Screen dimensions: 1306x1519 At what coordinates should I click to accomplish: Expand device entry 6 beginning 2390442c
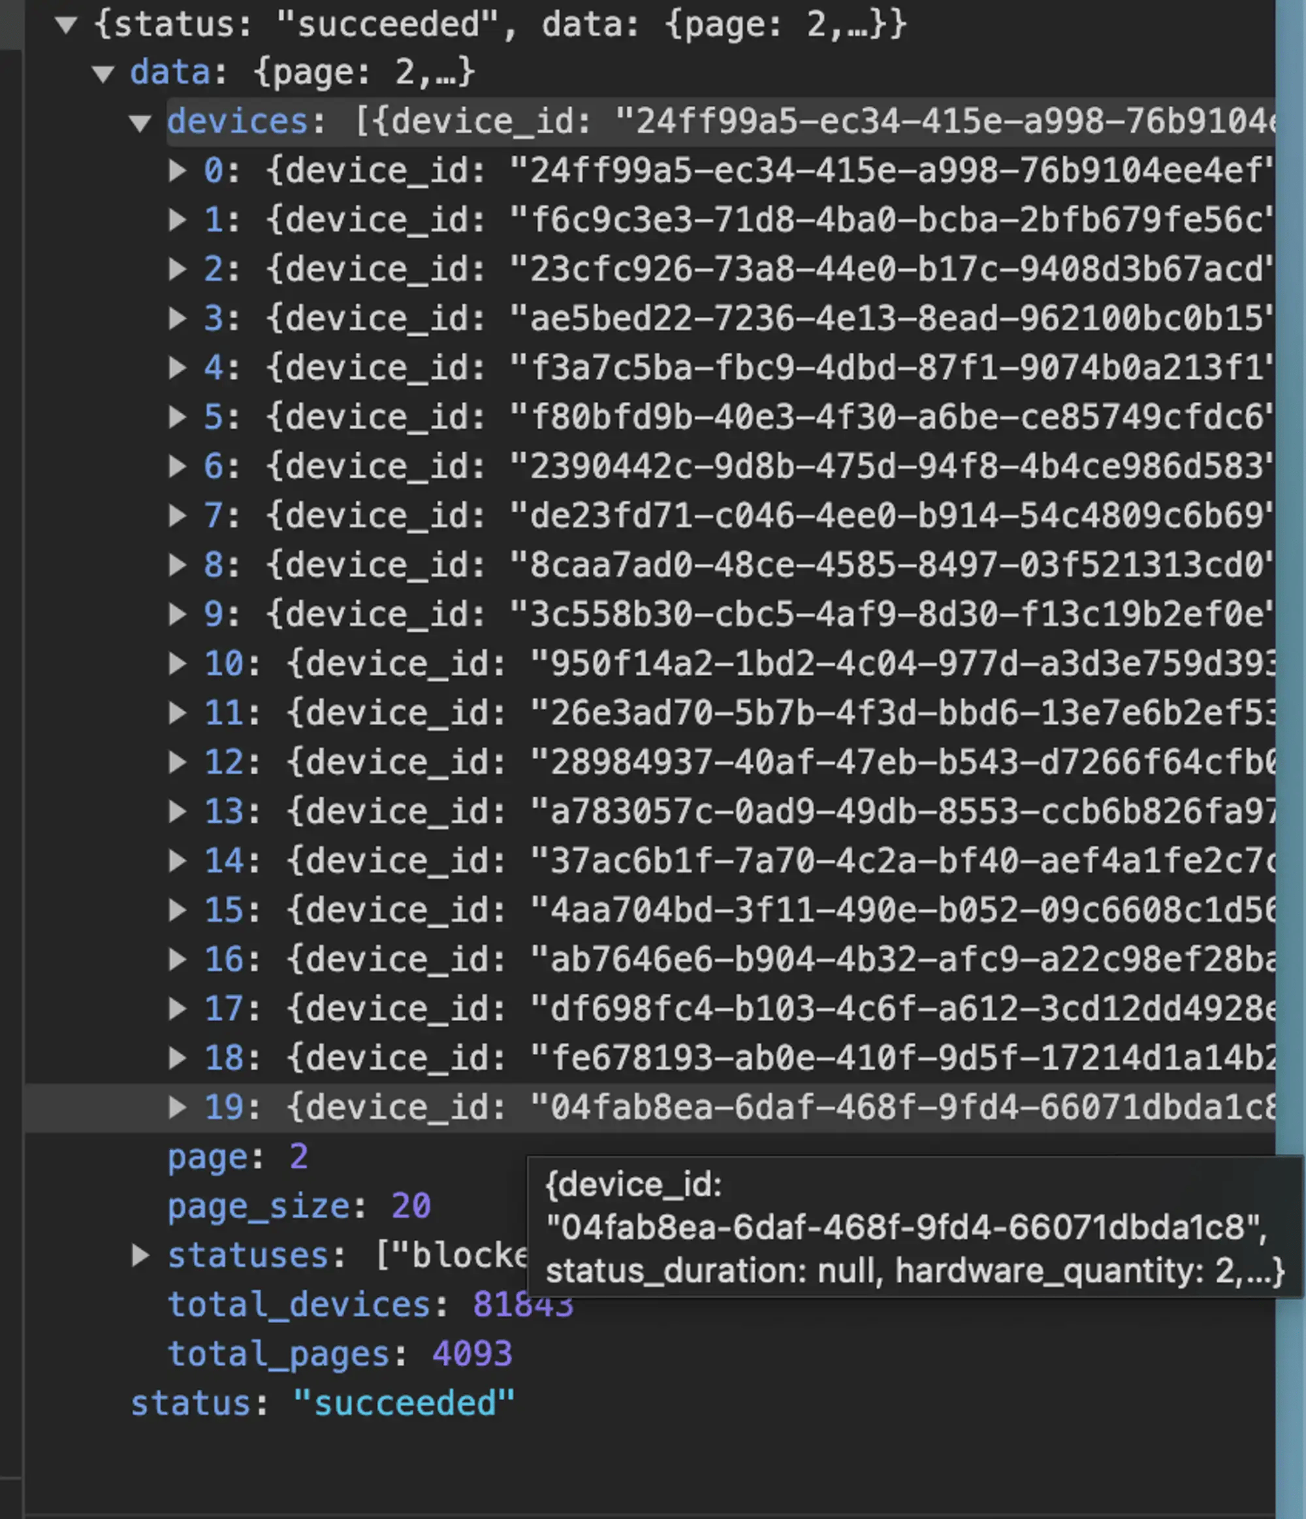(x=178, y=466)
